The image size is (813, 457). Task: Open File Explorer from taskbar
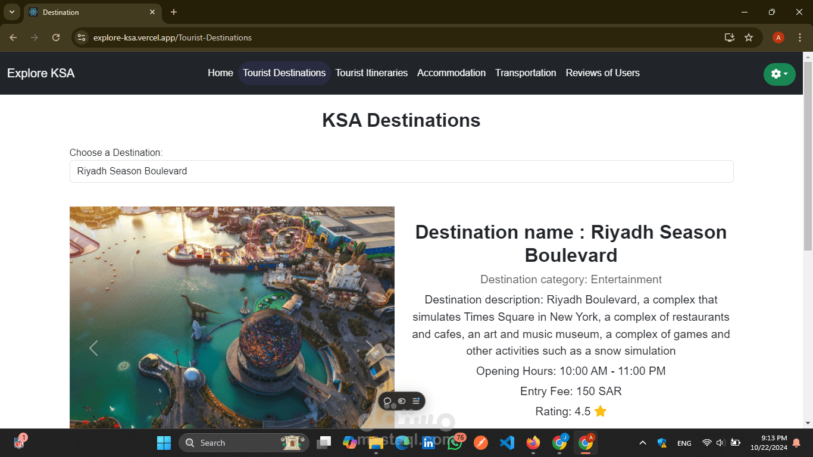(376, 443)
